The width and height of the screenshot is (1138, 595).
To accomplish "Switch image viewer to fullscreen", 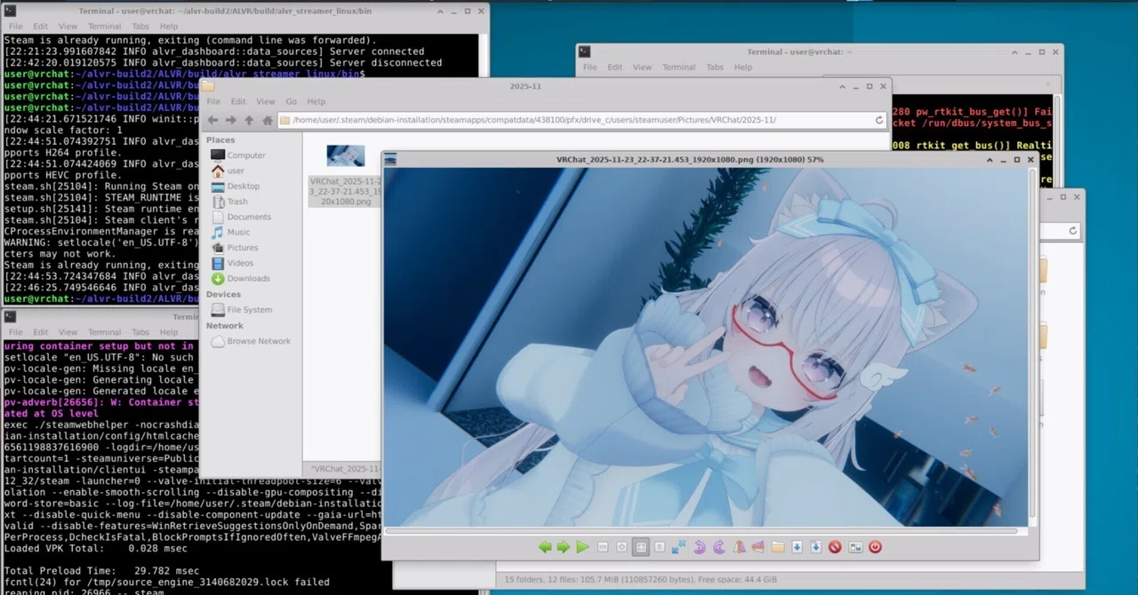I will pyautogui.click(x=678, y=547).
